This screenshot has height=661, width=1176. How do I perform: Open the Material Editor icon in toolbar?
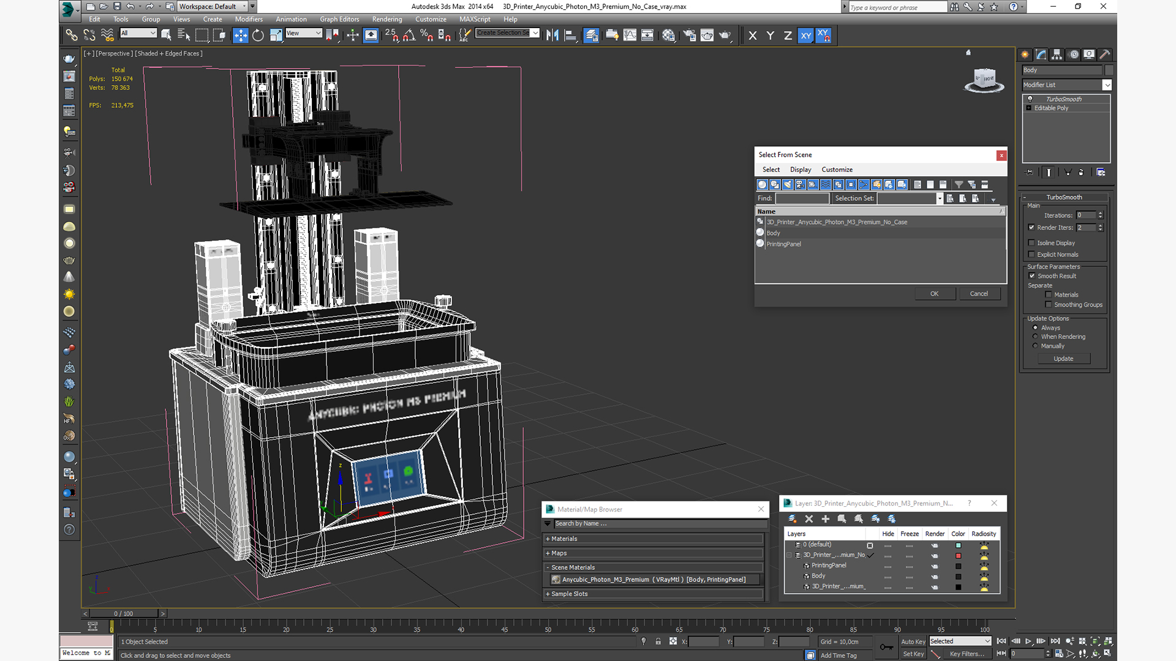[668, 35]
